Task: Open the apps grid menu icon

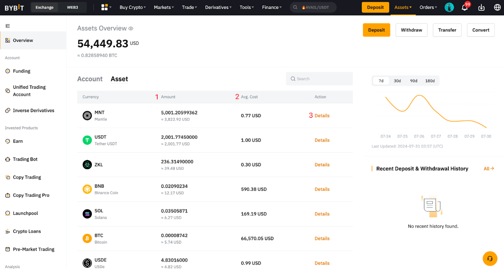Action: point(105,7)
